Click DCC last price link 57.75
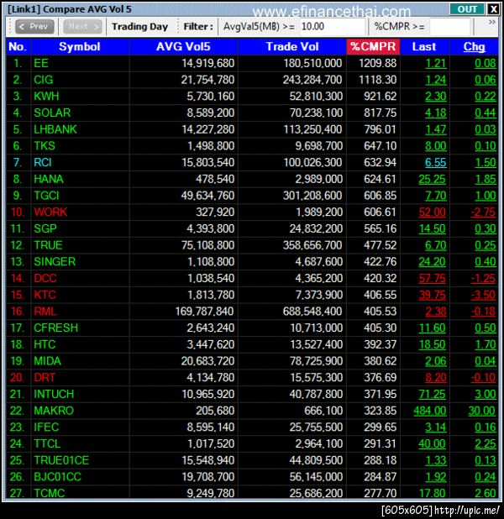Viewport: 504px width, 519px height. [432, 278]
